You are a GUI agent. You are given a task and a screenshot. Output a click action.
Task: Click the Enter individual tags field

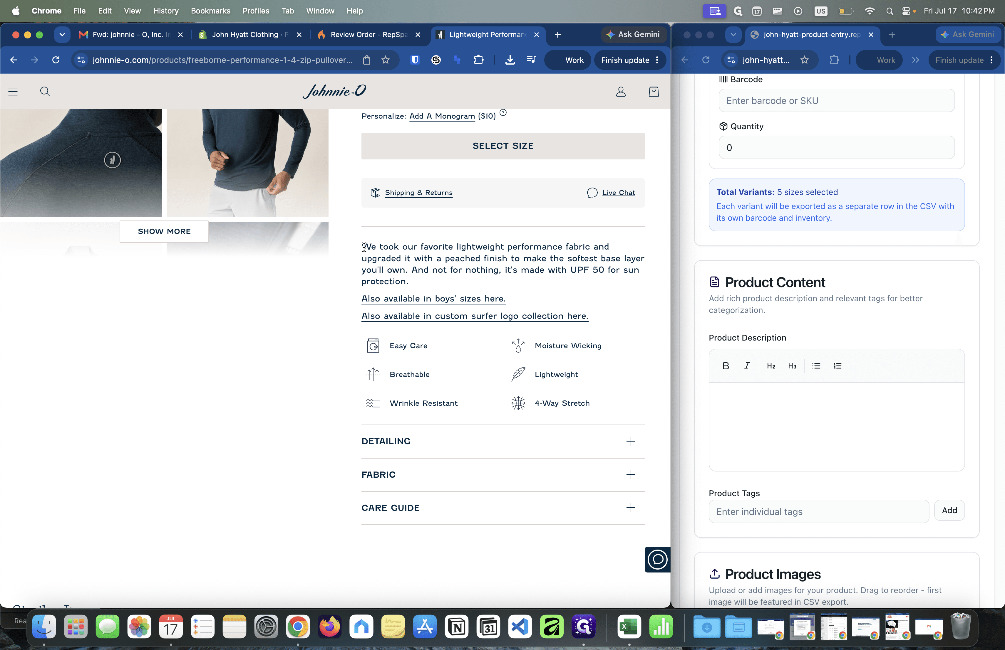tap(818, 512)
